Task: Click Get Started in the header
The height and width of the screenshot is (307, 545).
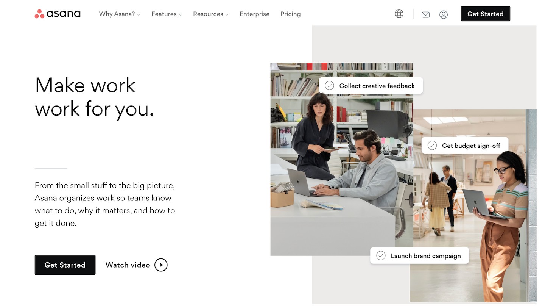Action: pyautogui.click(x=486, y=14)
